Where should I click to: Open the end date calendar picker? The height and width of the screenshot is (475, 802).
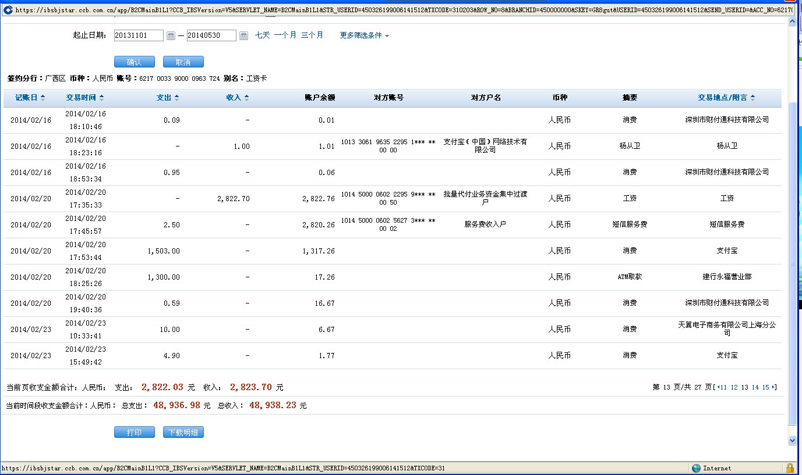click(243, 36)
